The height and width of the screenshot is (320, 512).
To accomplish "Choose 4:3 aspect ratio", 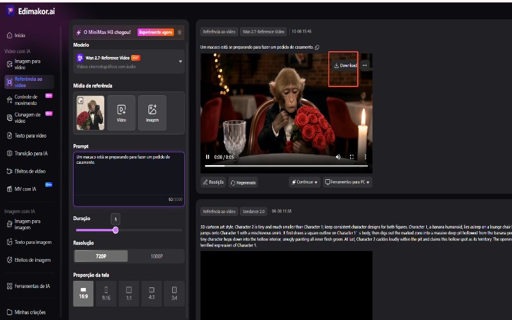I will click(x=152, y=294).
